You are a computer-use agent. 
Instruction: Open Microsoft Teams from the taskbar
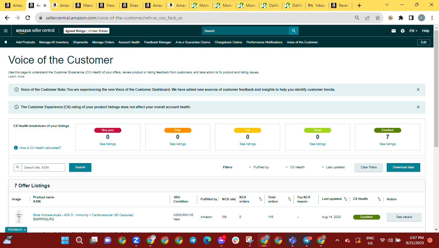point(292,240)
